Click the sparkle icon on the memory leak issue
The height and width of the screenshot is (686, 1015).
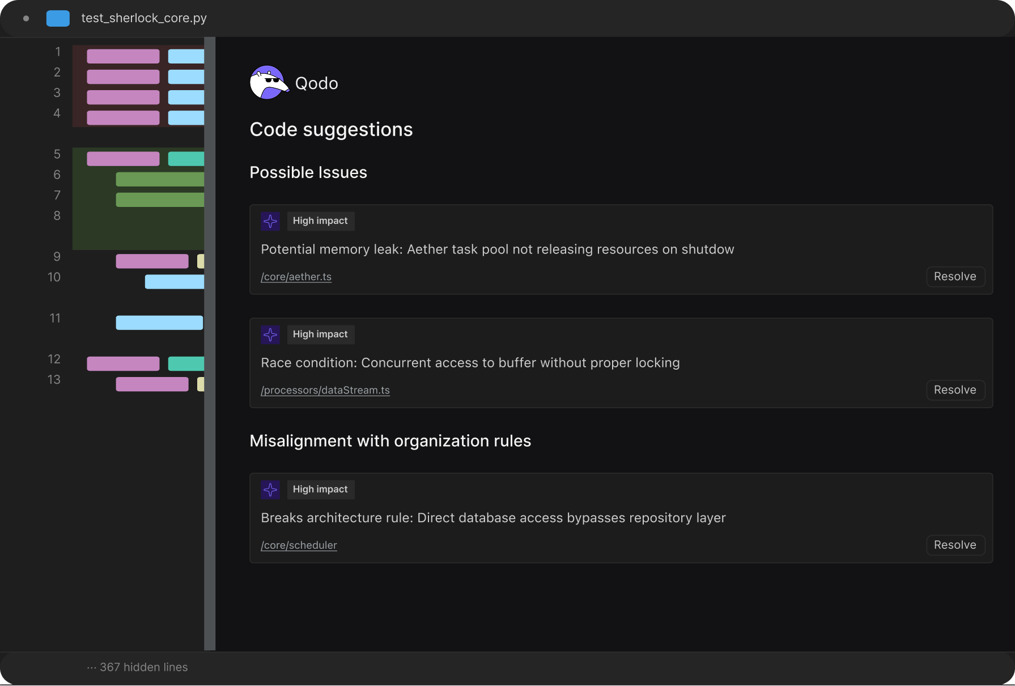270,221
